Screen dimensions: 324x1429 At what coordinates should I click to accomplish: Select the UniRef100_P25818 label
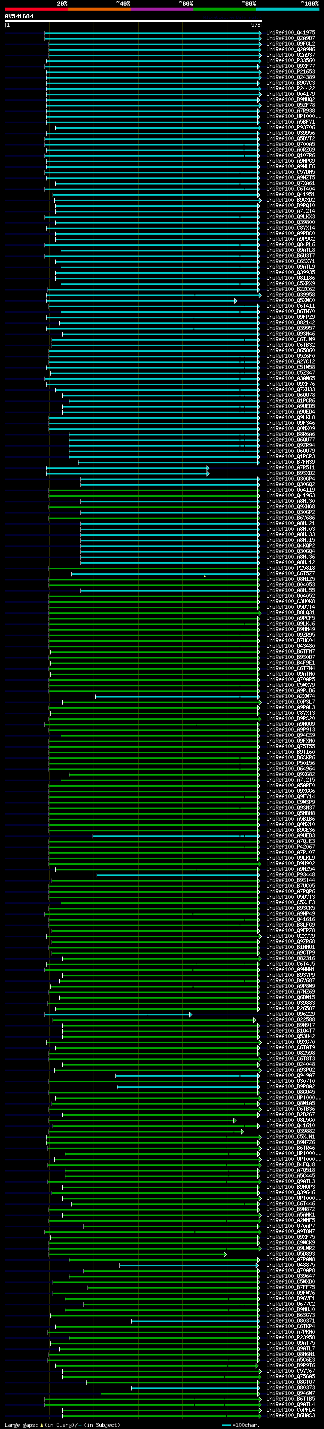point(291,568)
